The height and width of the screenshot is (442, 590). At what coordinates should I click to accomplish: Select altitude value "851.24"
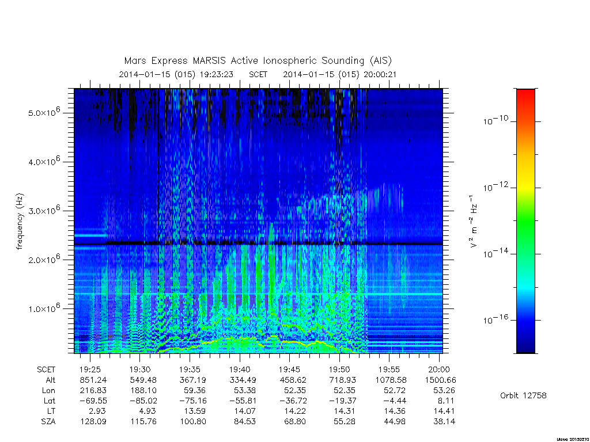[x=93, y=380]
